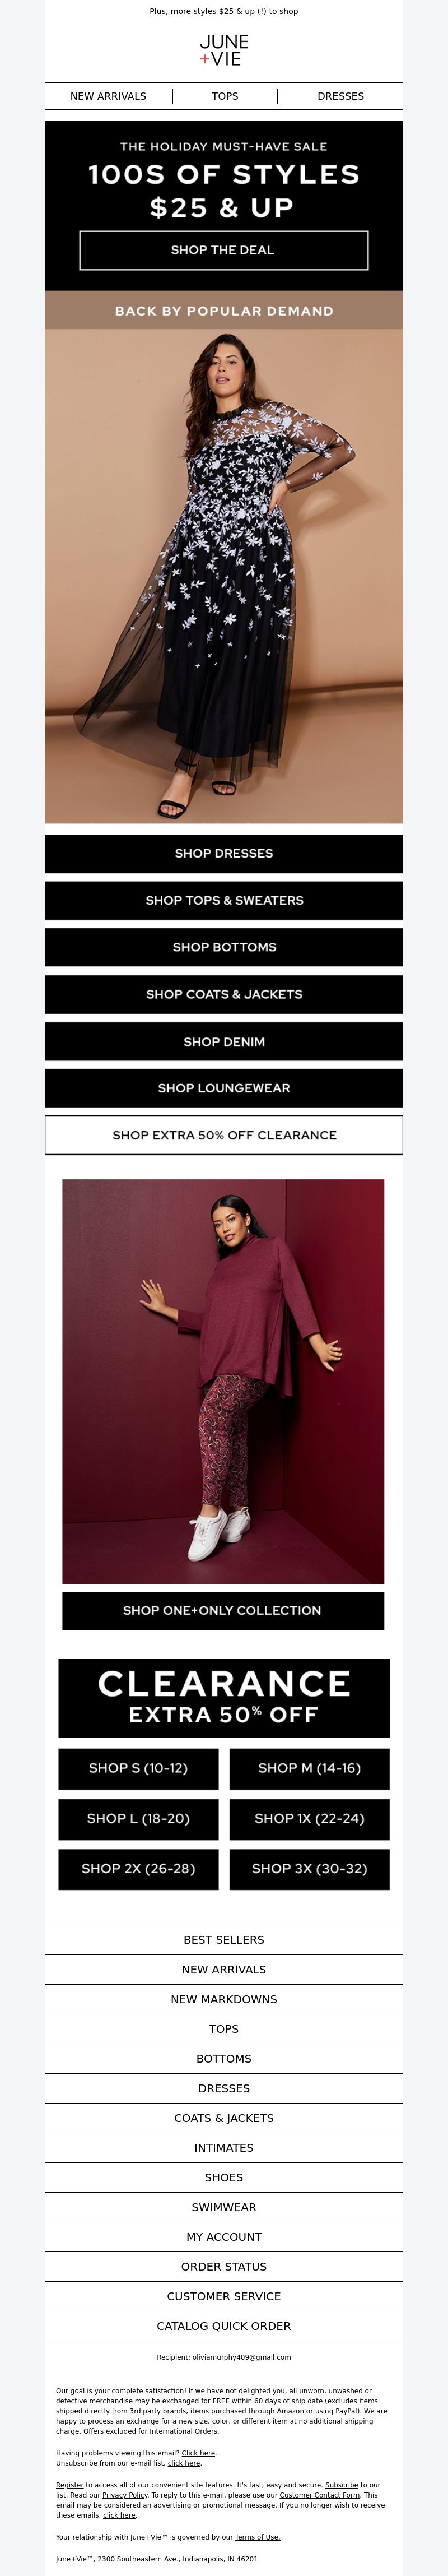Screen dimensions: 448x2576
Task: Open Catalog Quick Order link
Action: coord(224,2326)
